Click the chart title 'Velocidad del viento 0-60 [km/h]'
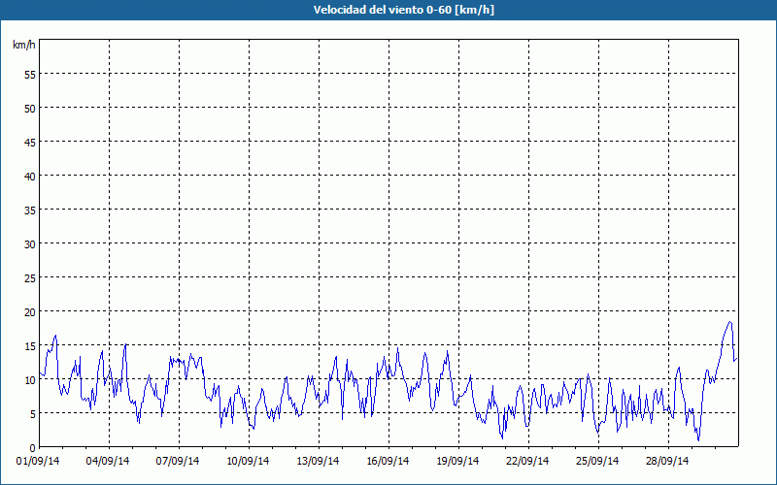Image resolution: width=777 pixels, height=485 pixels. pos(403,10)
